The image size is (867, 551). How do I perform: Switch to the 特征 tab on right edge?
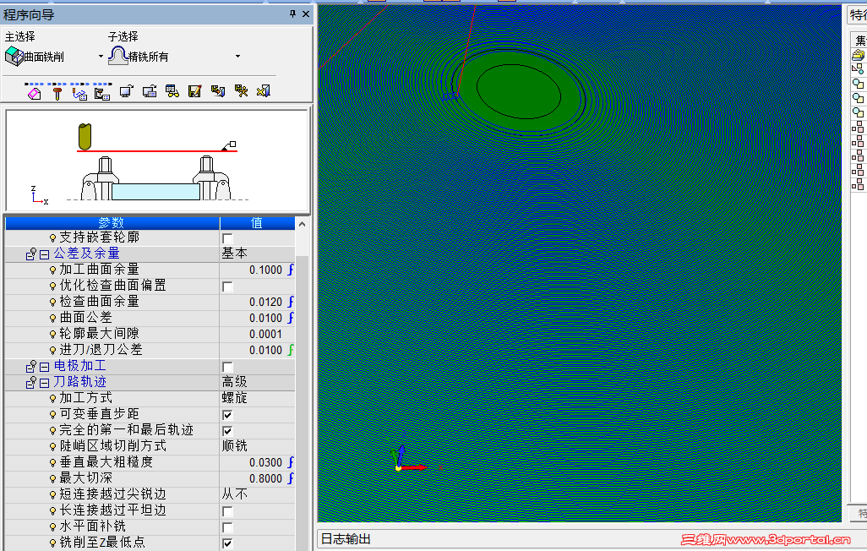pyautogui.click(x=857, y=14)
